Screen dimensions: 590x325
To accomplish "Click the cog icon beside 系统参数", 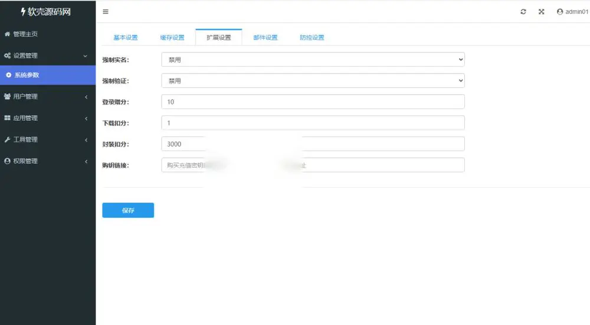I will [x=8, y=75].
